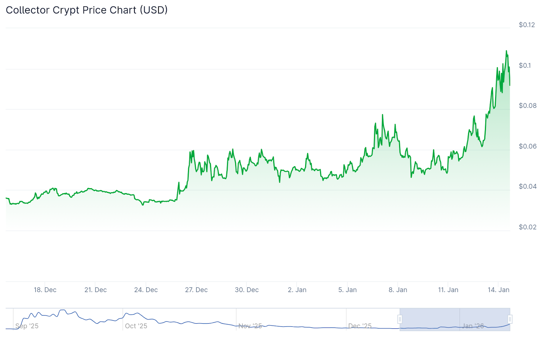Viewport: 543px width, 339px height.
Task: Click the $0.1 y-axis price label
Action: [x=525, y=66]
